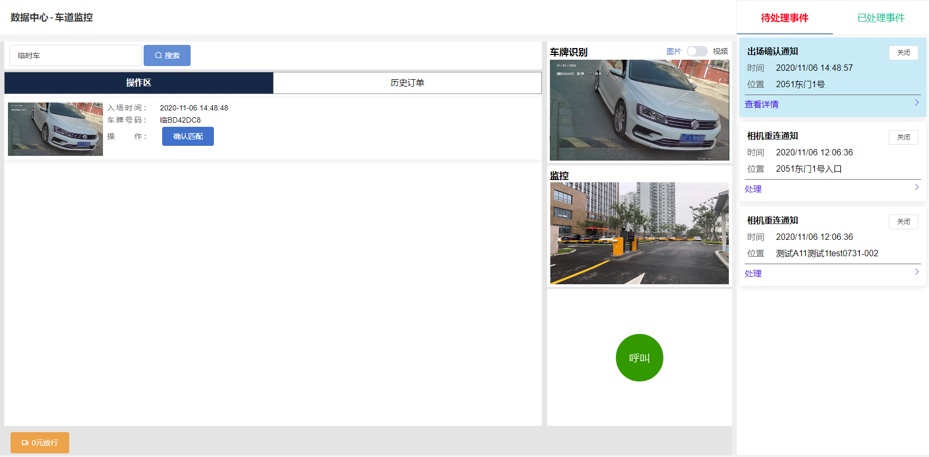Viewport: 929px width, 457px height.
Task: Click the 临时车 search input field
Action: (x=76, y=55)
